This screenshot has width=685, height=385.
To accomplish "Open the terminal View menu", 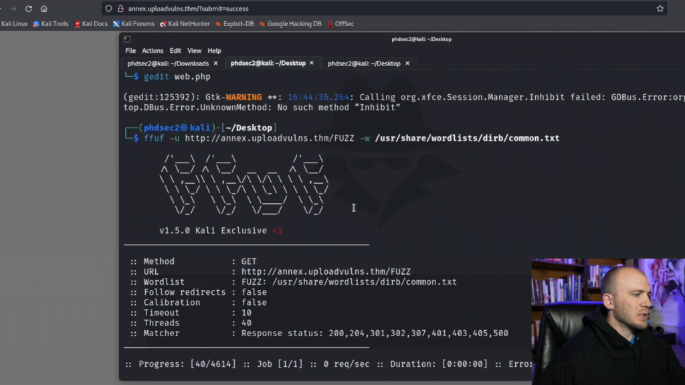I will [195, 51].
